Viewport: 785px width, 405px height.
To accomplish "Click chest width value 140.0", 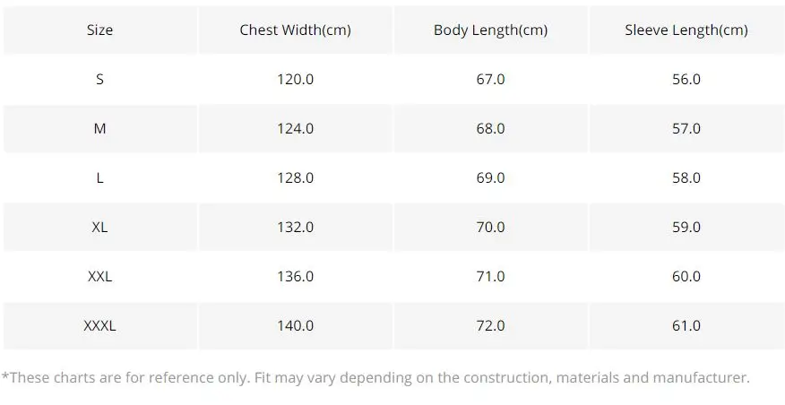I will pos(296,326).
